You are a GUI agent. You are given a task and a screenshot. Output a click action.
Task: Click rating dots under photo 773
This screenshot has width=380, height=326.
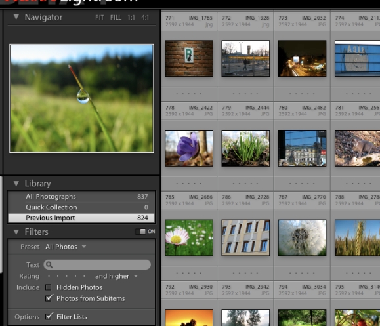point(302,94)
